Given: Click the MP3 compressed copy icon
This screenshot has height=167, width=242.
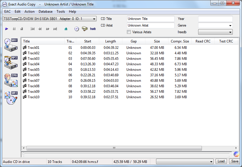Looking at the screenshot, I should coord(11,62).
